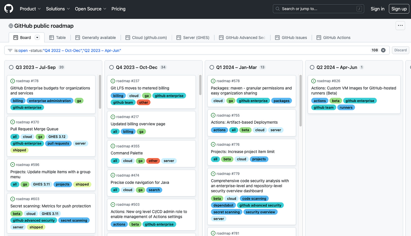Click the 'pull requests' label on #370
The width and height of the screenshot is (411, 236).
point(58,143)
